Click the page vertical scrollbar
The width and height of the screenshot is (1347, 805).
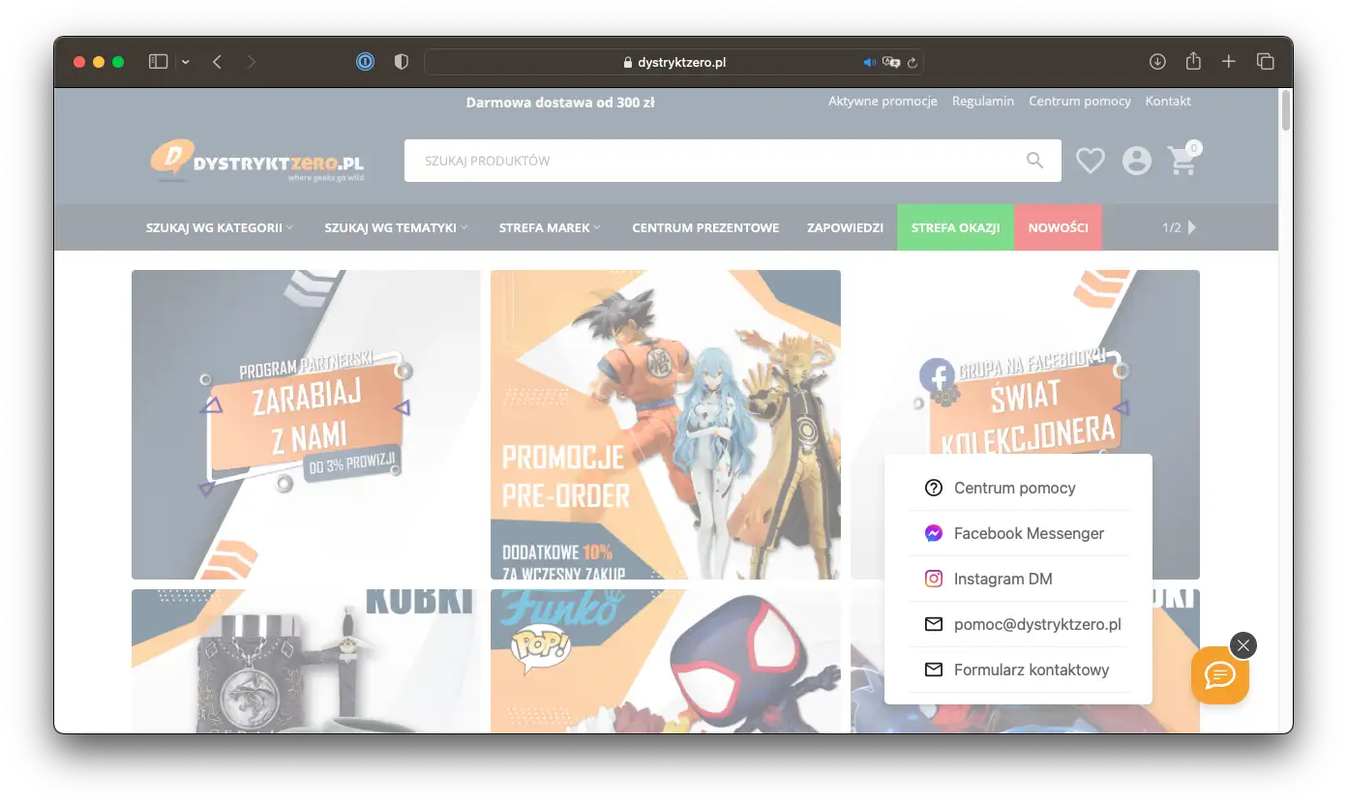tap(1286, 110)
